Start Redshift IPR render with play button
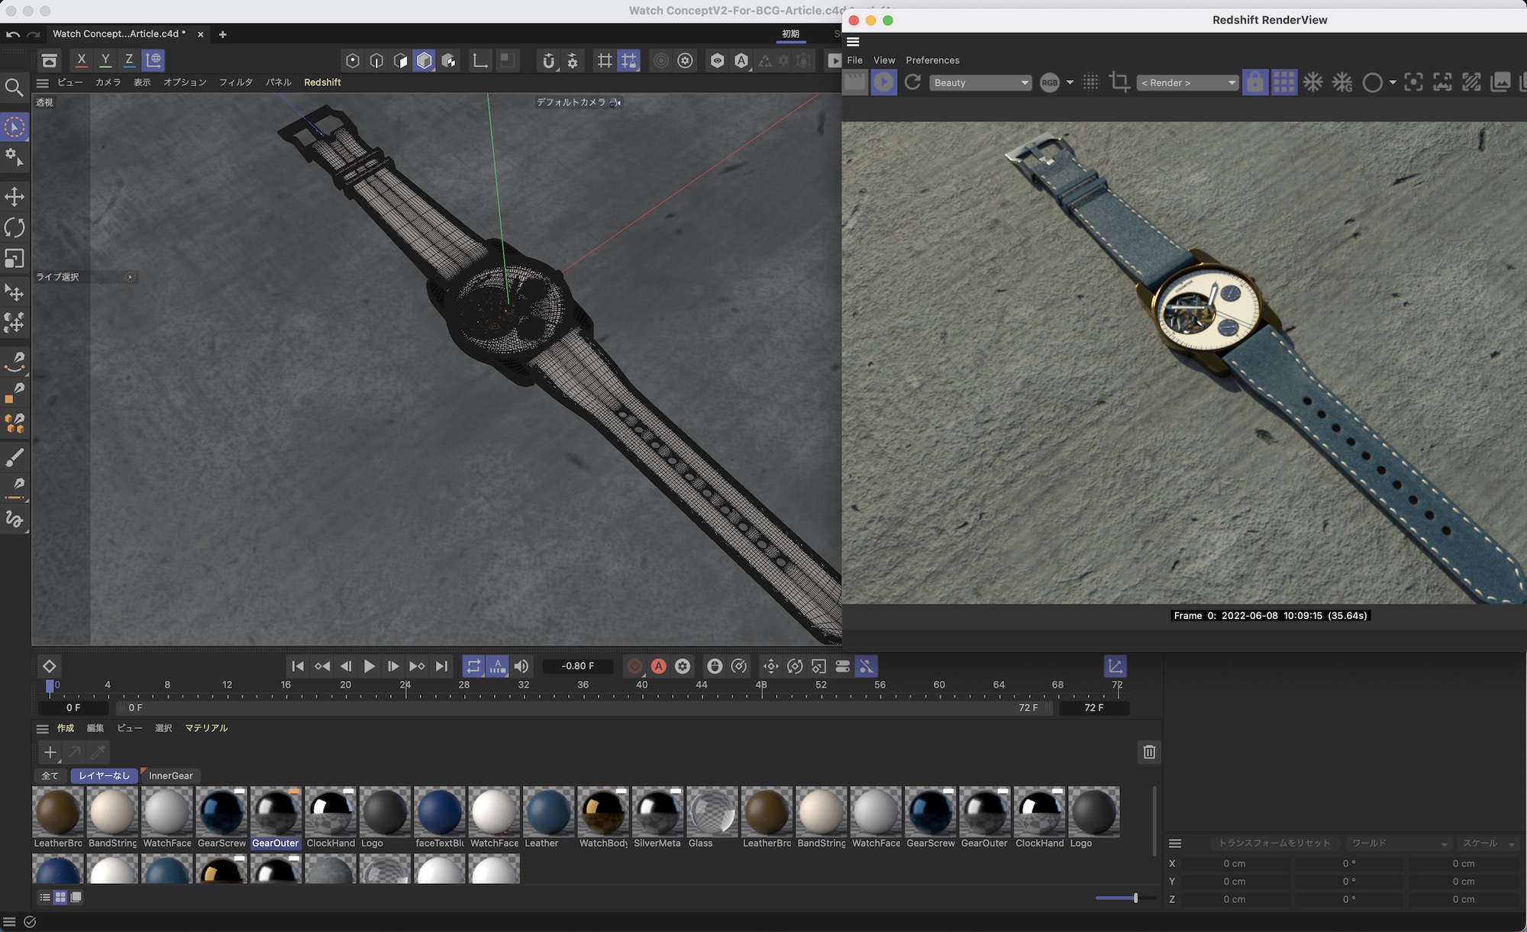 [x=883, y=82]
